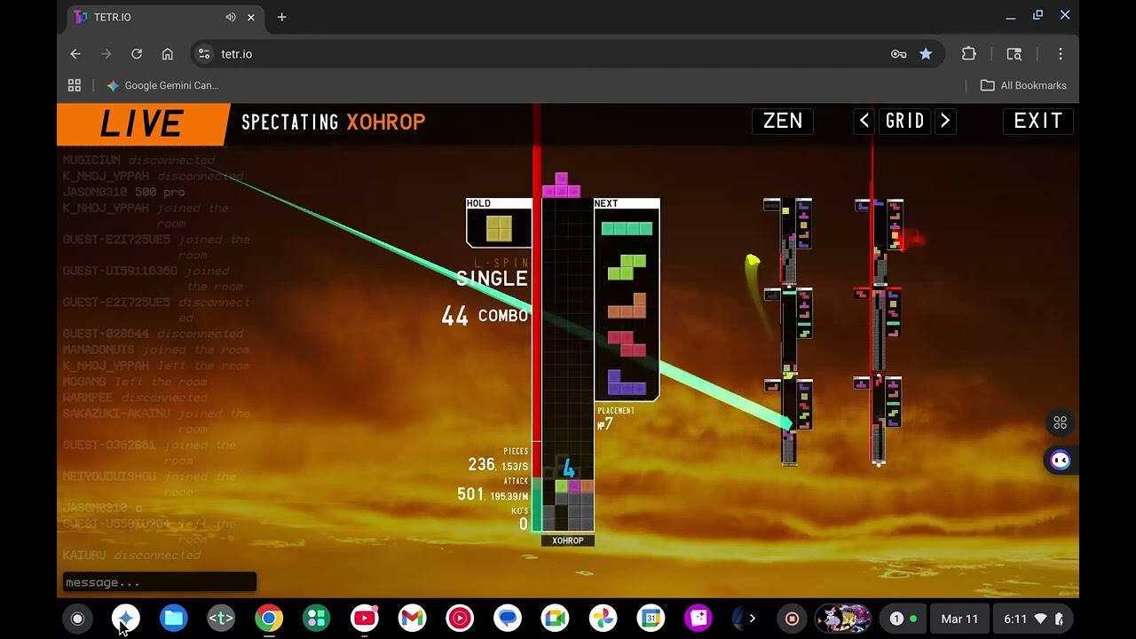This screenshot has height=639, width=1136.
Task: Open the floating purple face assistant icon
Action: pos(1060,460)
